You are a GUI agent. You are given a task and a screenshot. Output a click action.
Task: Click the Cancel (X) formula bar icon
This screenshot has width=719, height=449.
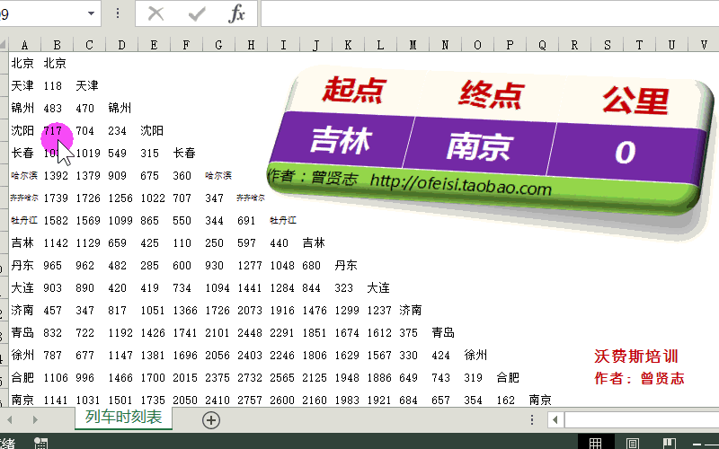point(155,13)
